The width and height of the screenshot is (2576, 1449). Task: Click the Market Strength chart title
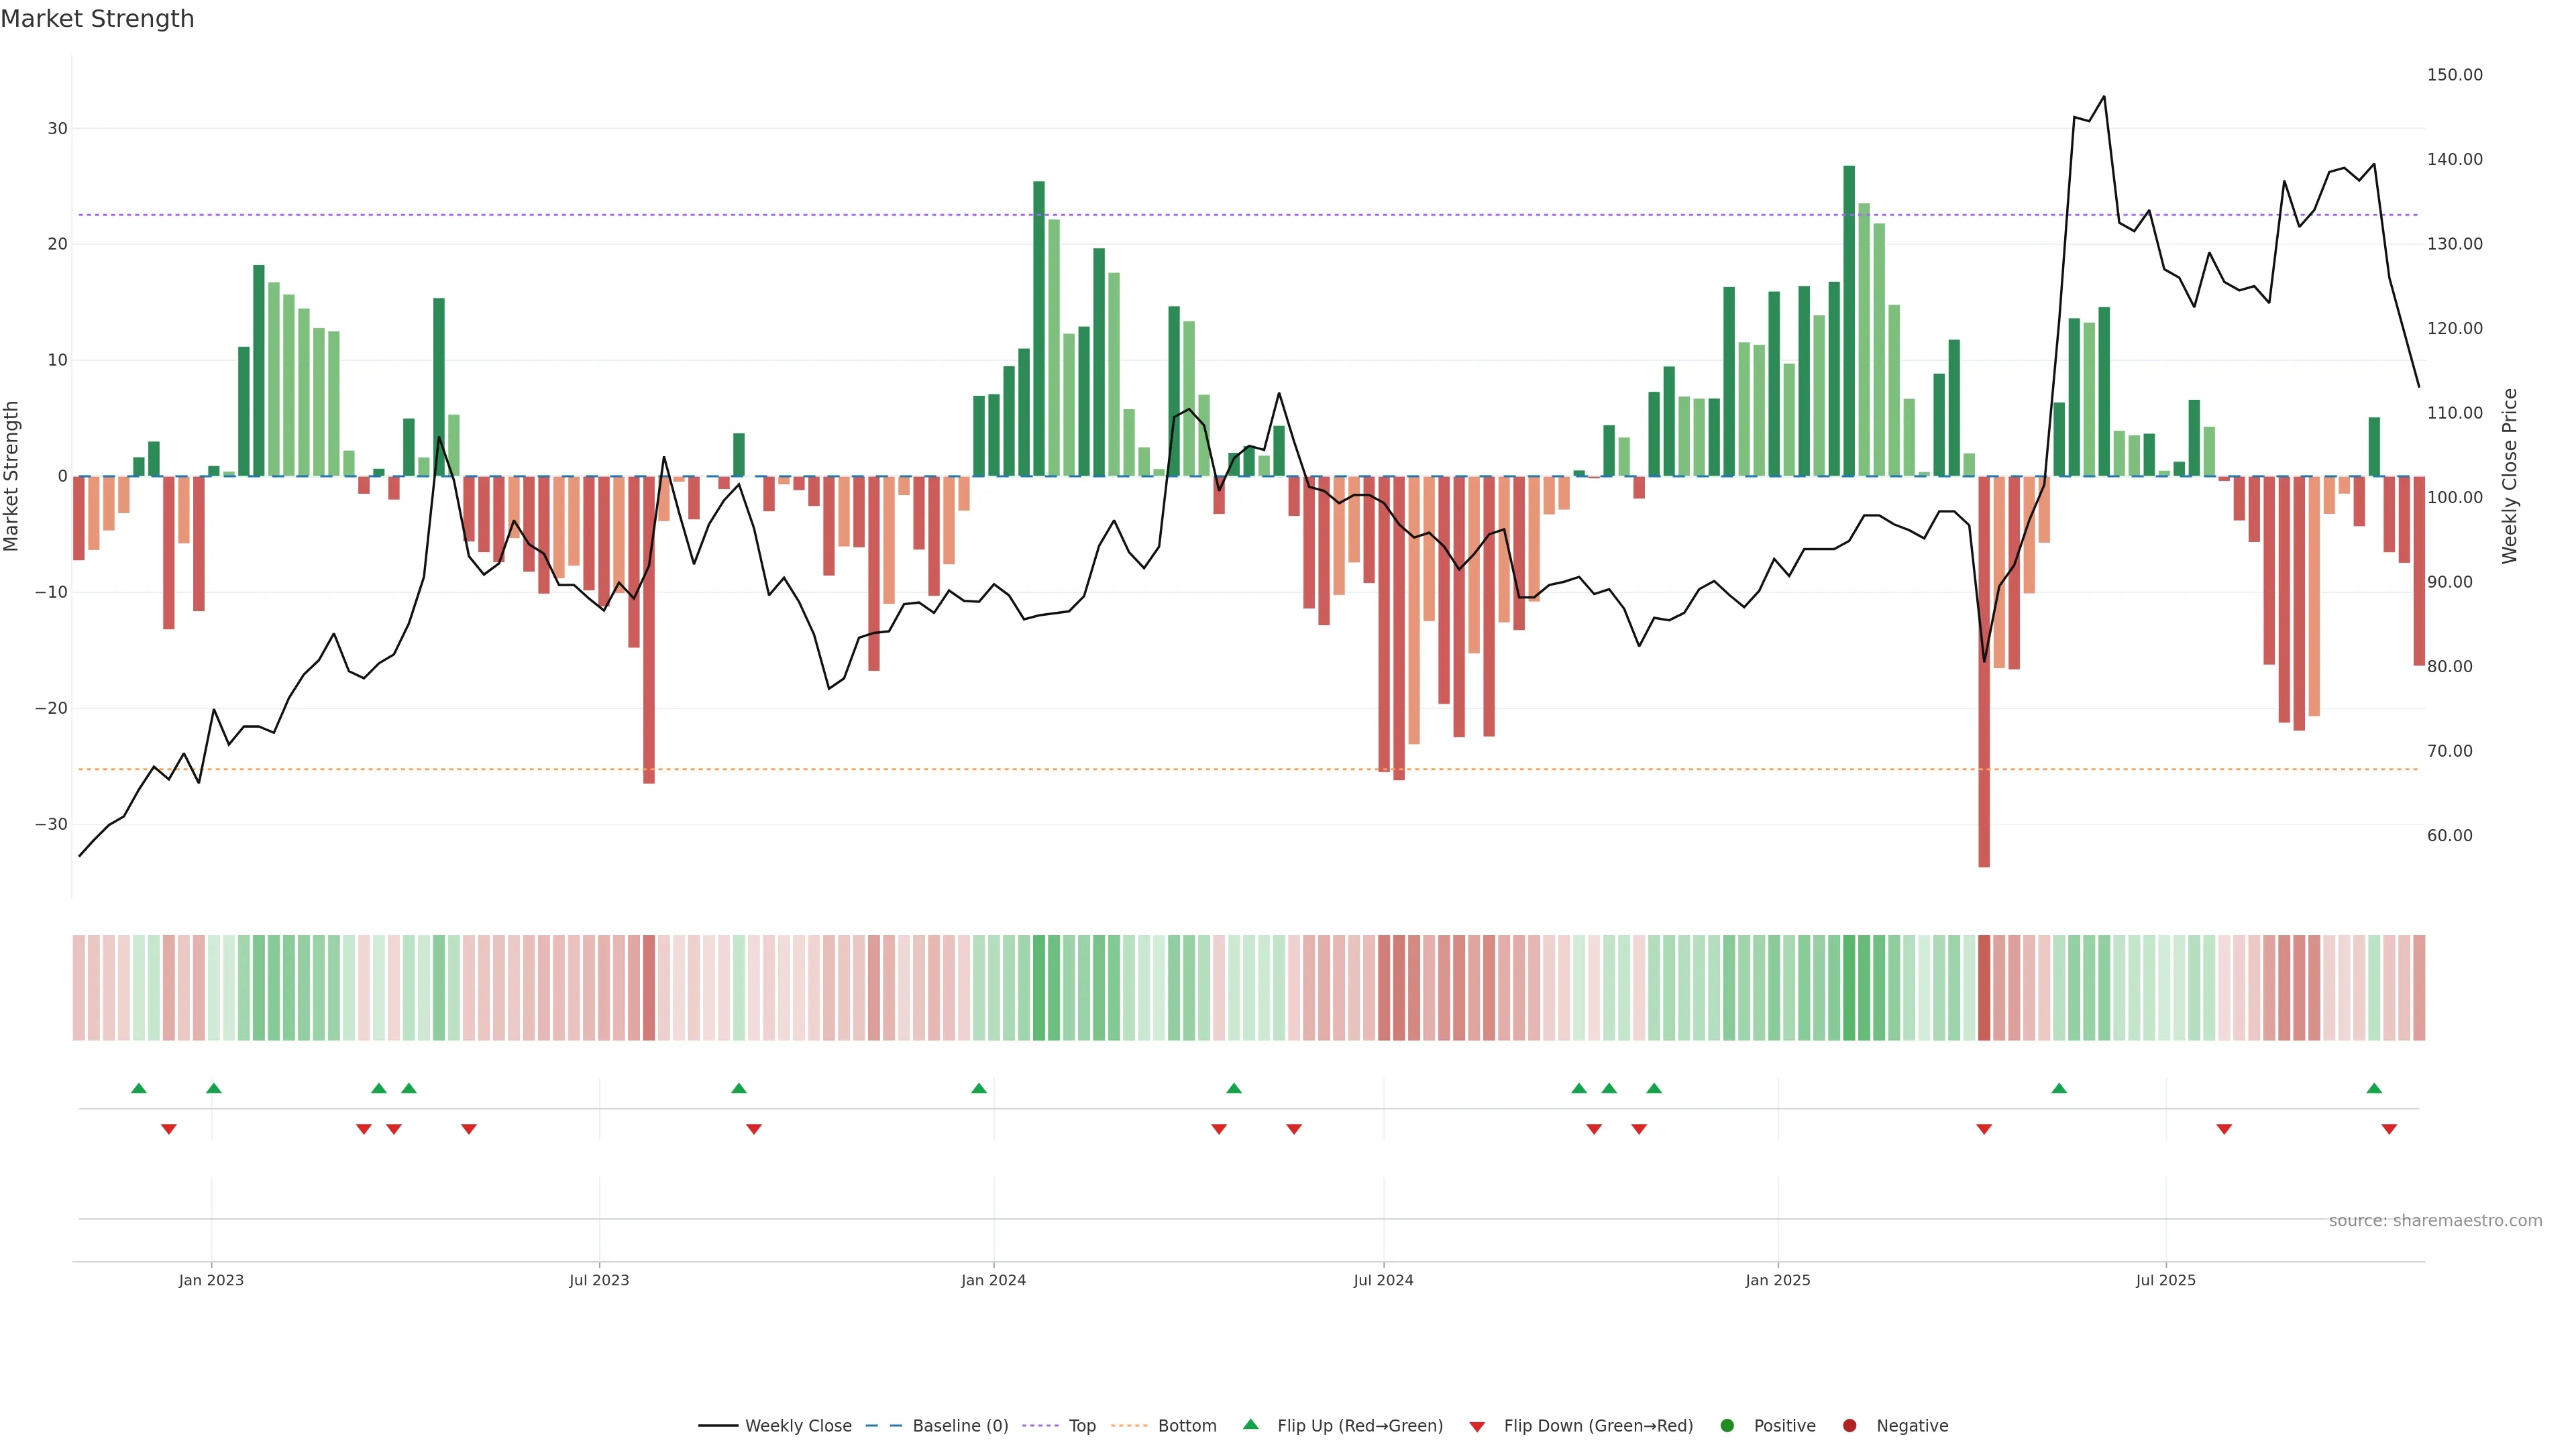tap(97, 19)
